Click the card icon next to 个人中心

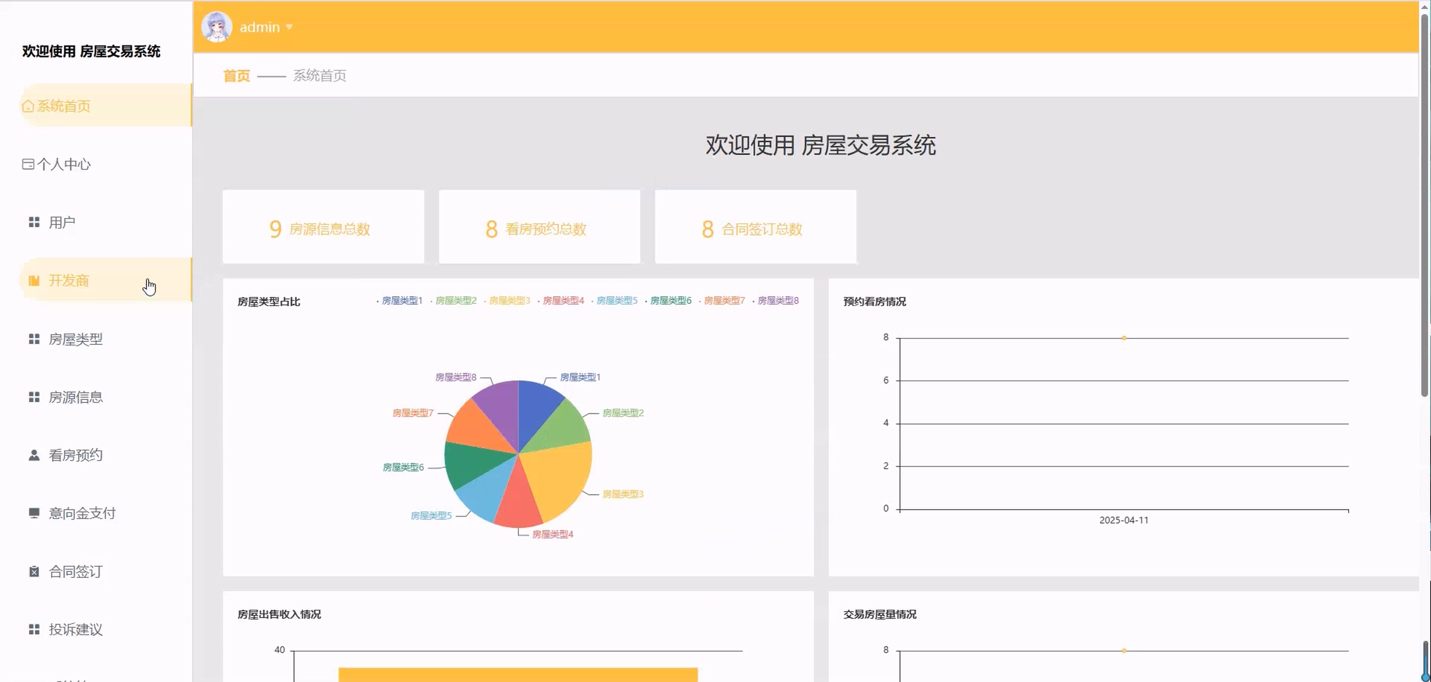(28, 164)
